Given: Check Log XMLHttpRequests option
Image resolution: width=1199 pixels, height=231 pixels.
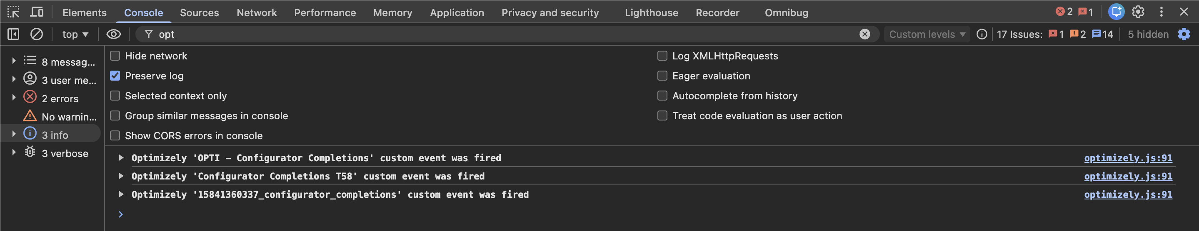Looking at the screenshot, I should [x=662, y=56].
